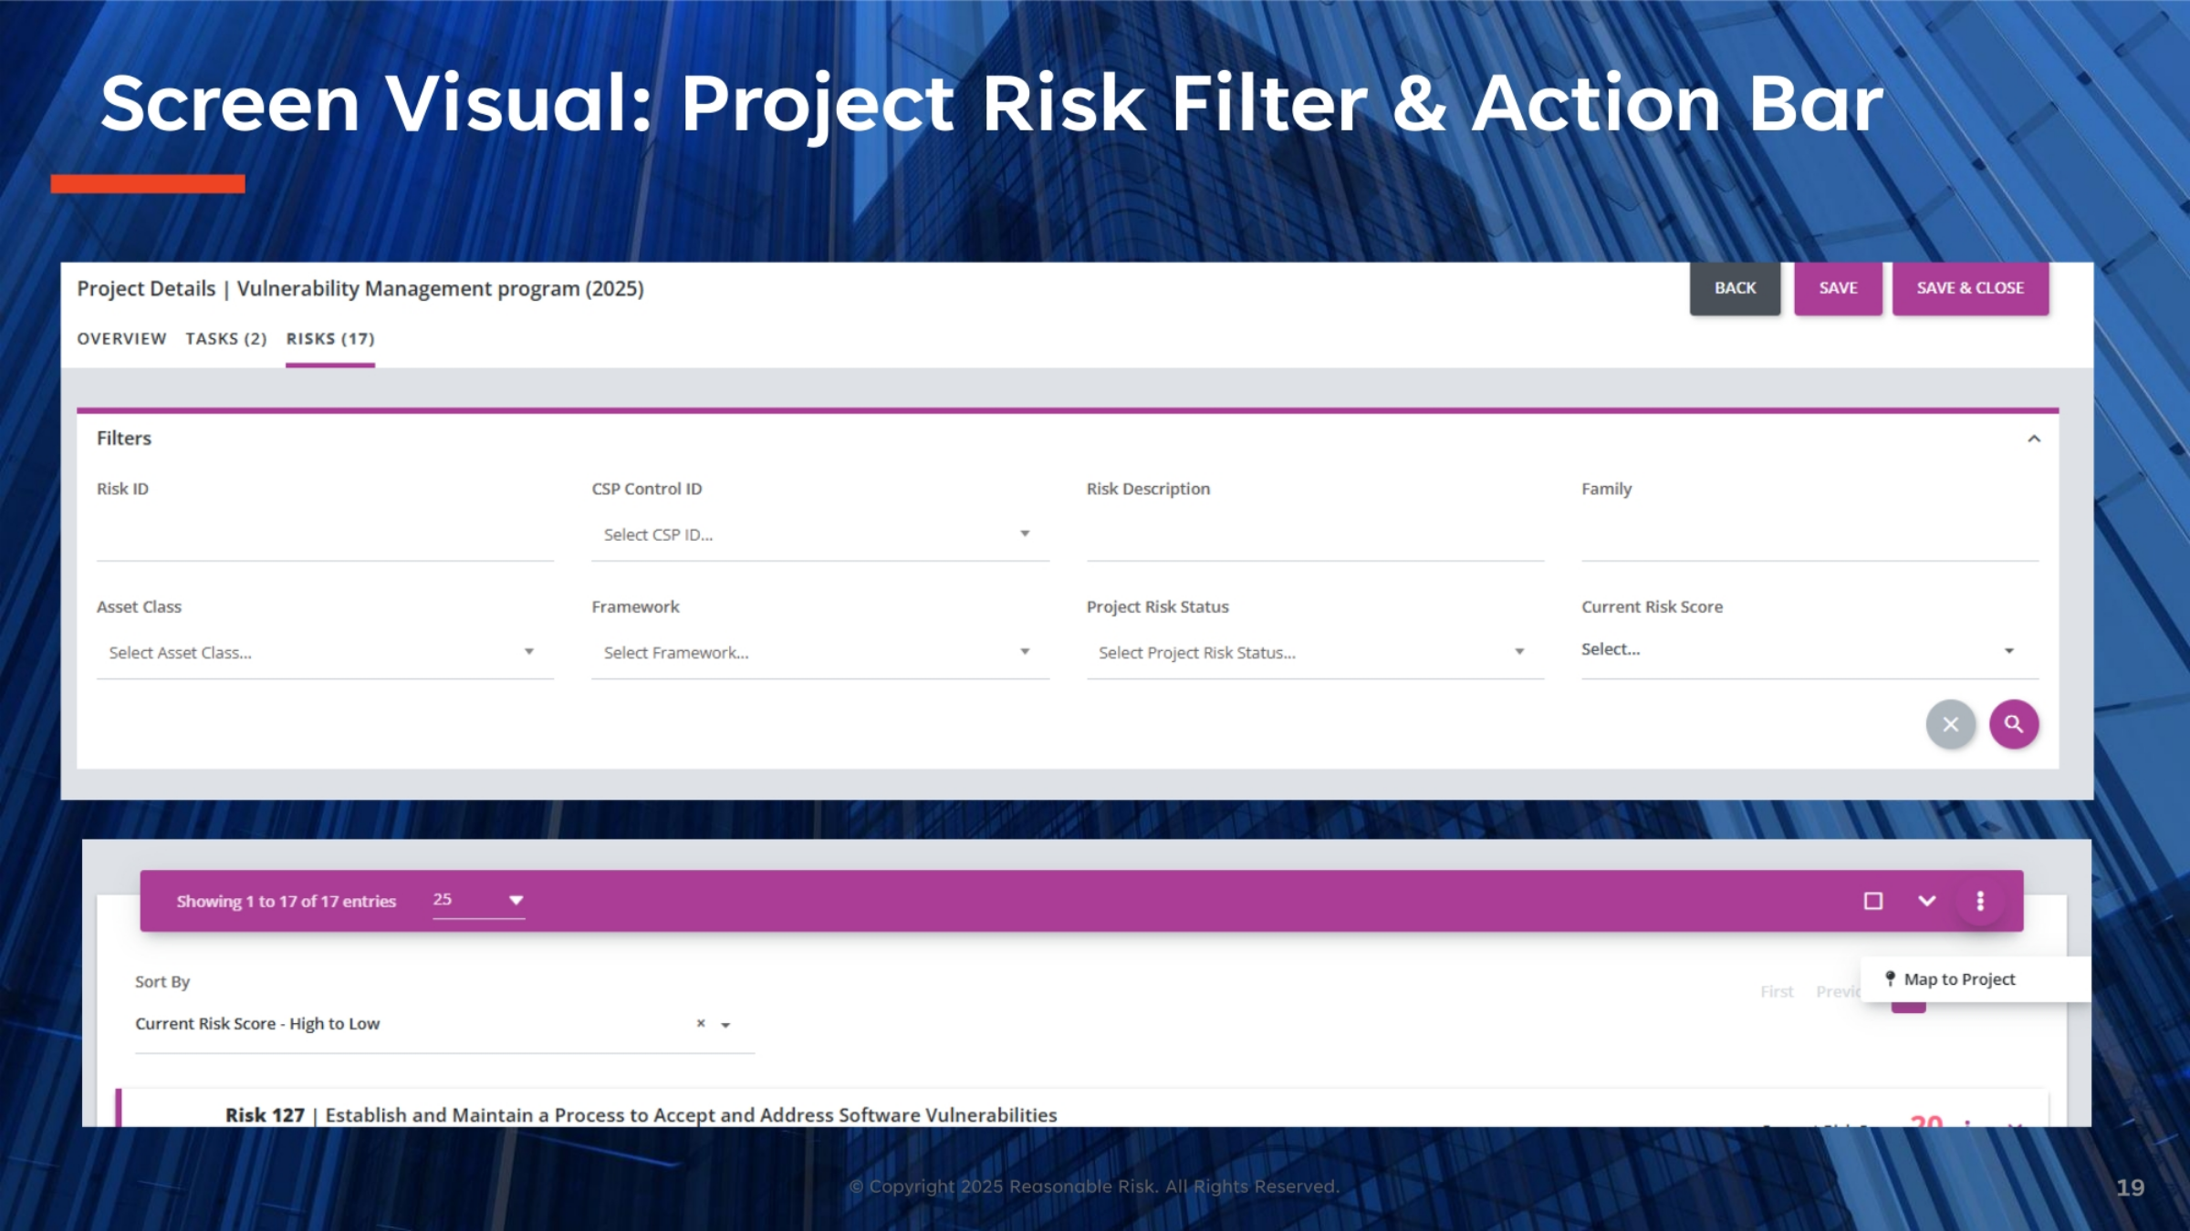The image size is (2190, 1231).
Task: Open the Current Risk Score dropdown
Action: pos(1809,651)
